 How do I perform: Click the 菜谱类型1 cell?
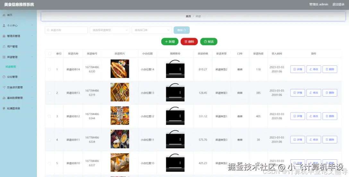click(221, 116)
